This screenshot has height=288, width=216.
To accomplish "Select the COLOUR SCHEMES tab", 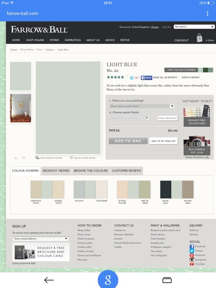I will point(25,171).
